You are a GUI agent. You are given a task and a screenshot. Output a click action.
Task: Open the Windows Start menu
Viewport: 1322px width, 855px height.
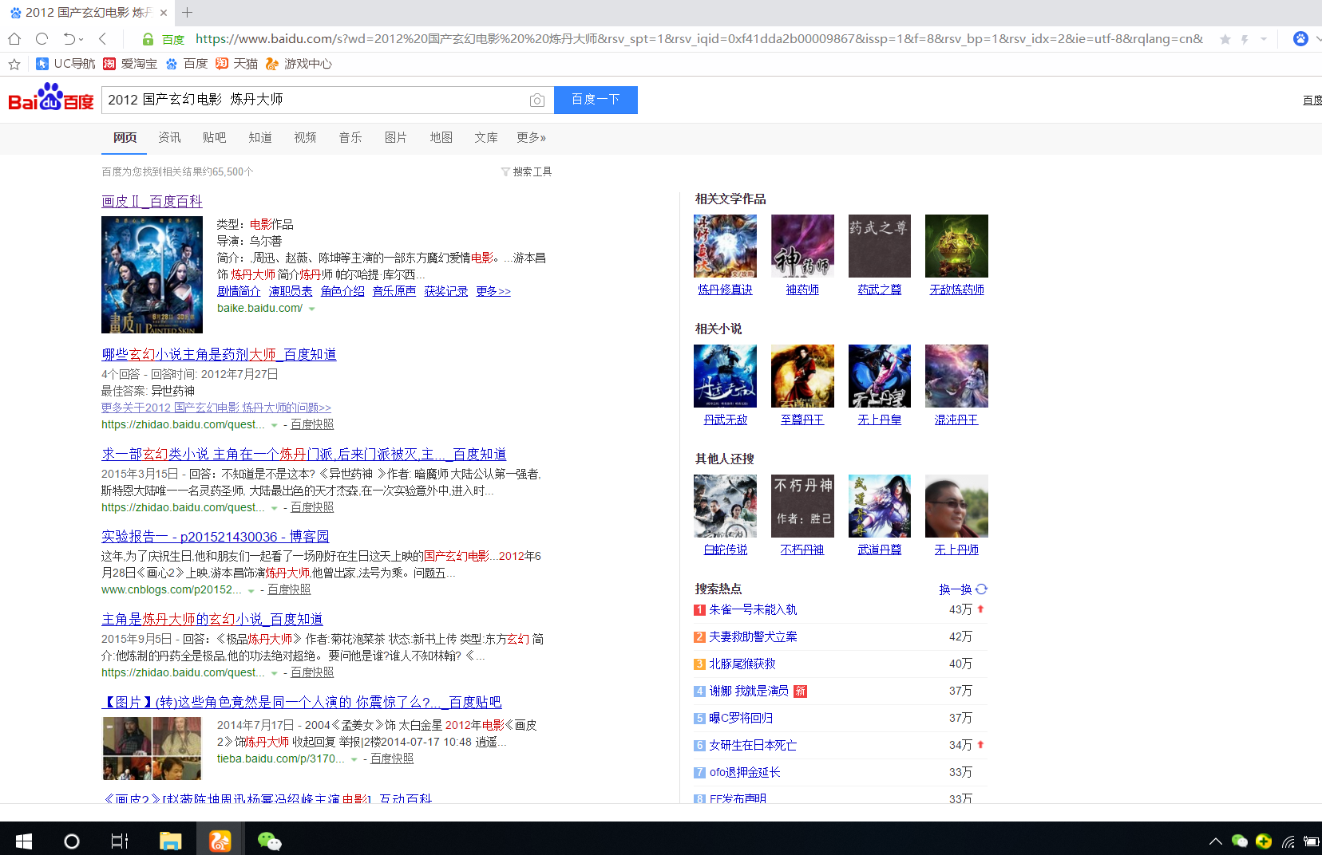point(24,841)
